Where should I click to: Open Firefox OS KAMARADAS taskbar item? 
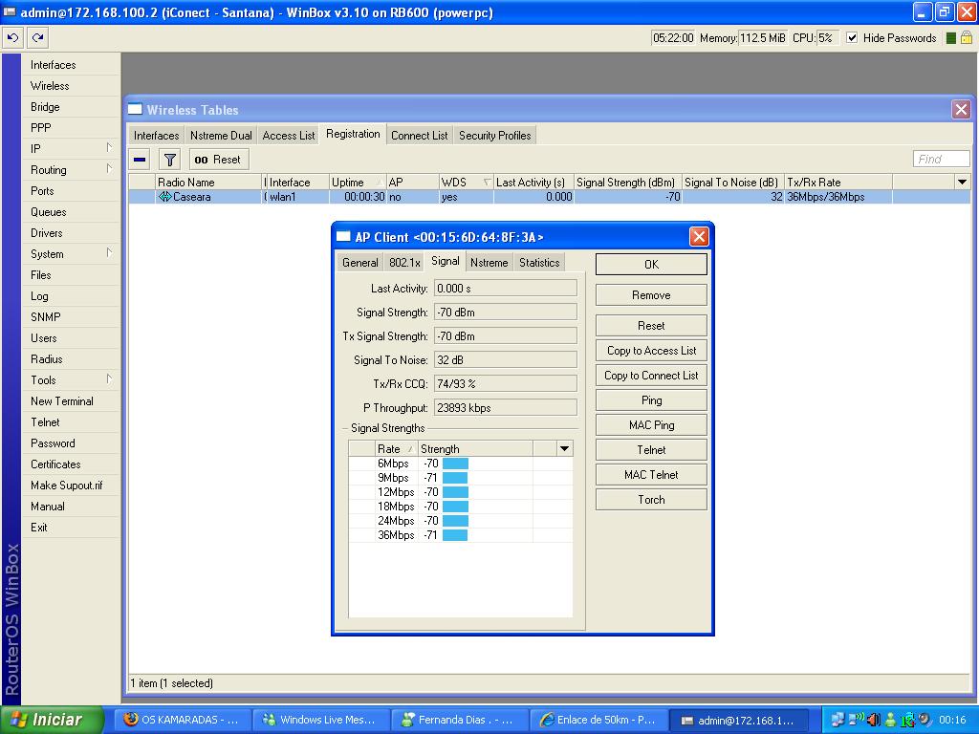pyautogui.click(x=182, y=720)
